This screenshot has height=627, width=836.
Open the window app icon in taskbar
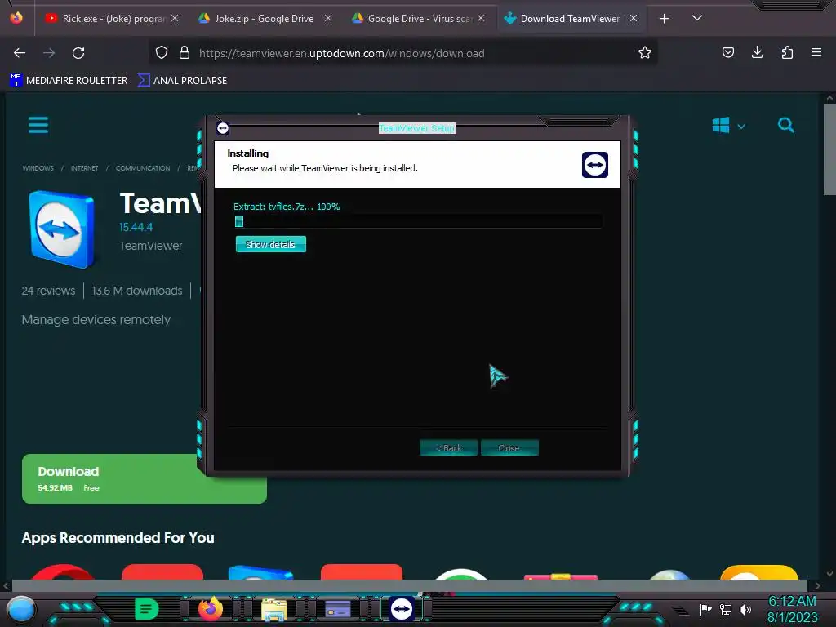point(338,609)
